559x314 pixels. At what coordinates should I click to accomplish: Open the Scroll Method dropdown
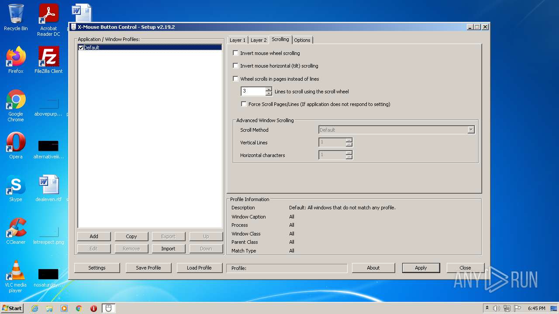[x=471, y=130]
